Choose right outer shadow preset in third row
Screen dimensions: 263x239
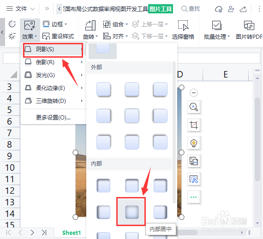click(160, 142)
